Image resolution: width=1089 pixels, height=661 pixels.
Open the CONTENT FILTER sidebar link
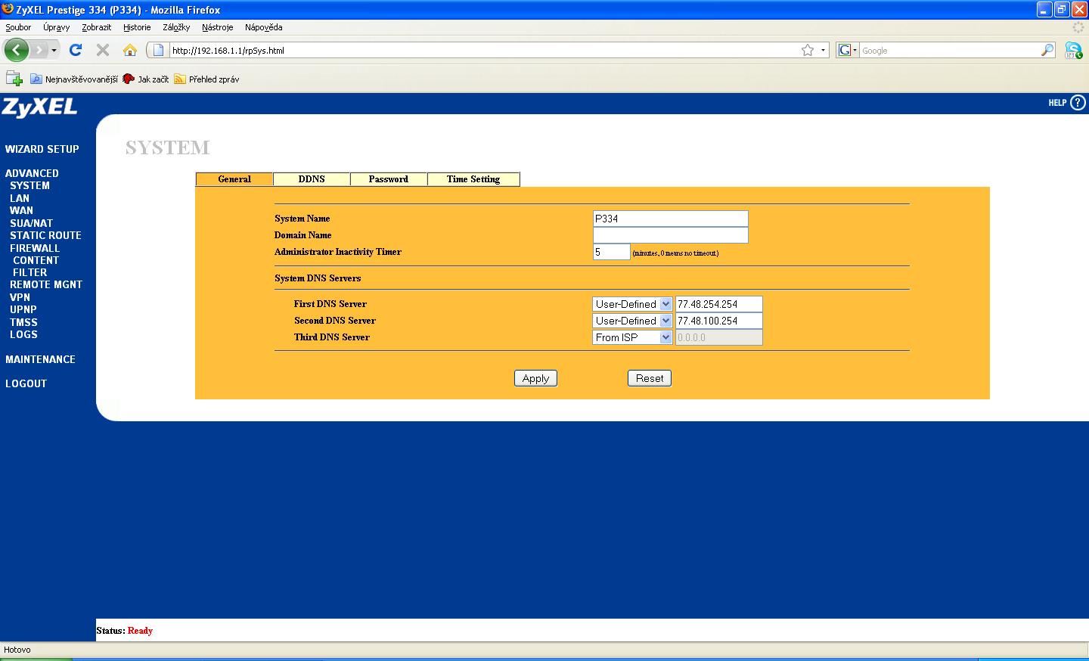pyautogui.click(x=36, y=266)
